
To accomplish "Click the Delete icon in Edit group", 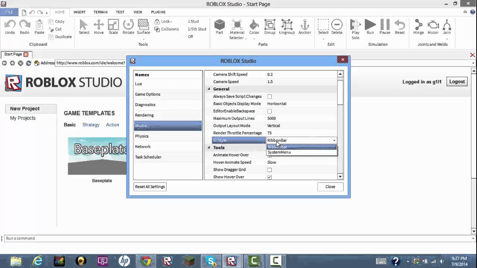I will pos(337,25).
